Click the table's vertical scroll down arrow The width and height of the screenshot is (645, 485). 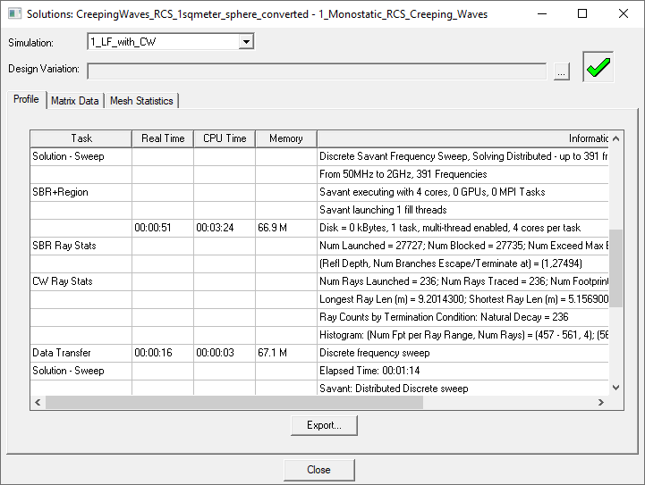[x=615, y=388]
